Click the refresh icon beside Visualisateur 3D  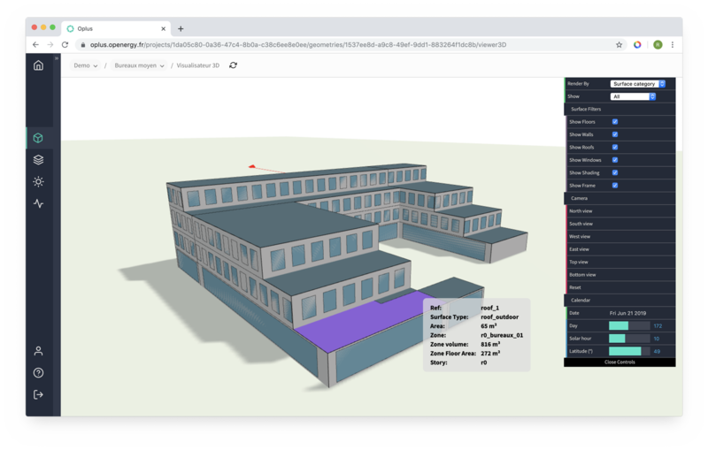click(x=233, y=65)
